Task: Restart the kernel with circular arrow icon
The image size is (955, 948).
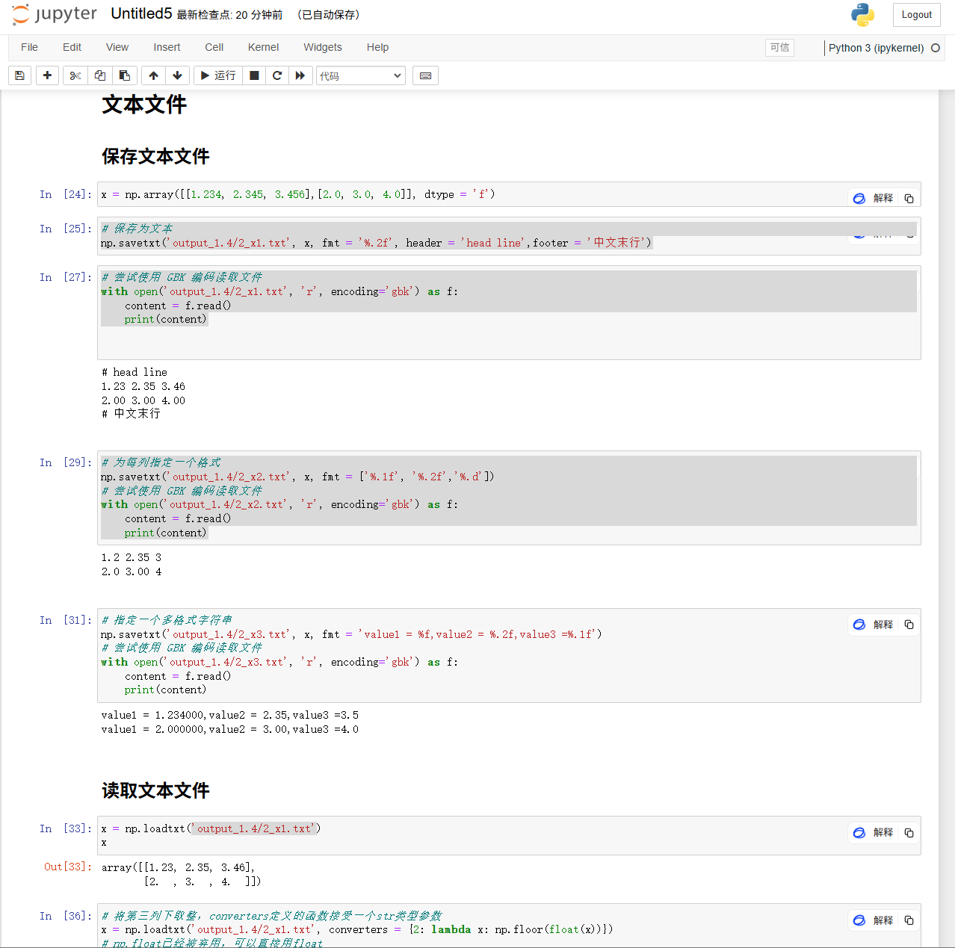Action: click(276, 75)
